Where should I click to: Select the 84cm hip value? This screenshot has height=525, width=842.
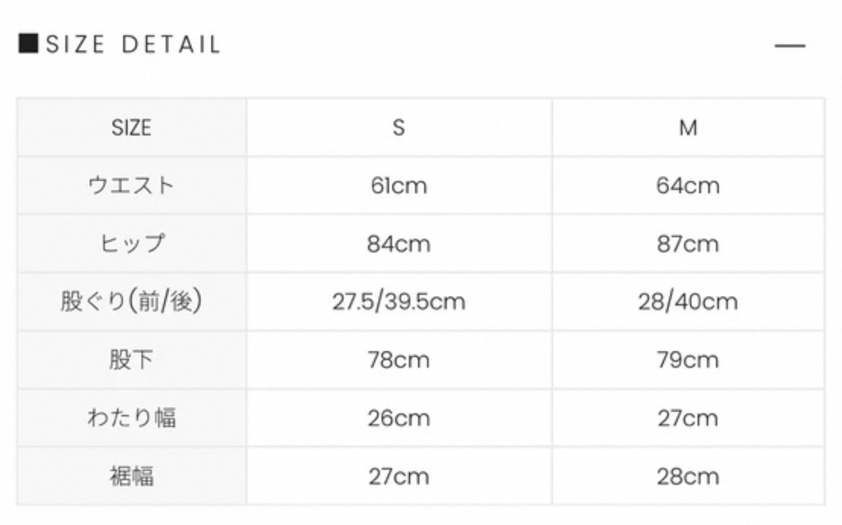(399, 244)
